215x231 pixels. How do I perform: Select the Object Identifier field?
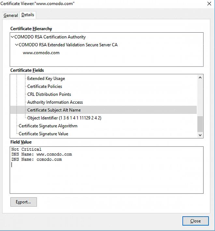pyautogui.click(x=64, y=118)
